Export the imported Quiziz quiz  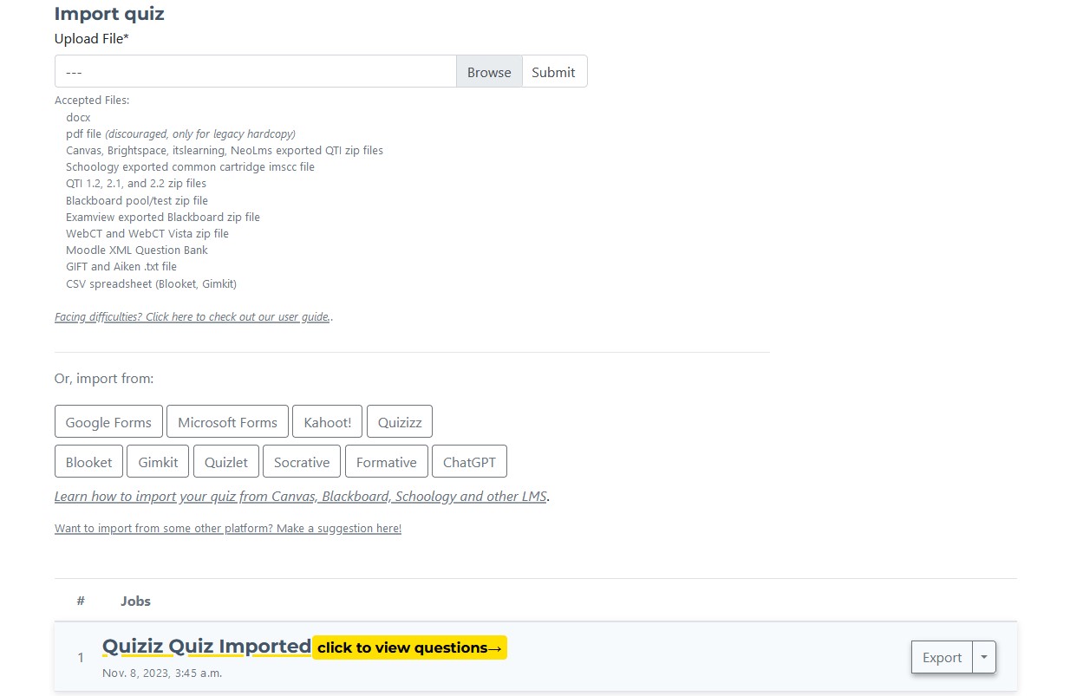coord(942,657)
